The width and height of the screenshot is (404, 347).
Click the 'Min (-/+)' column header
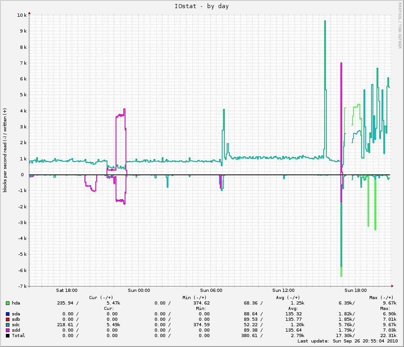pos(194,298)
